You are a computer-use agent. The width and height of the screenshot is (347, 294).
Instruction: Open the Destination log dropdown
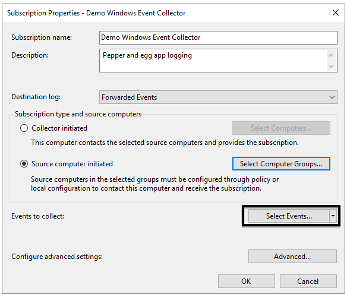(x=218, y=97)
